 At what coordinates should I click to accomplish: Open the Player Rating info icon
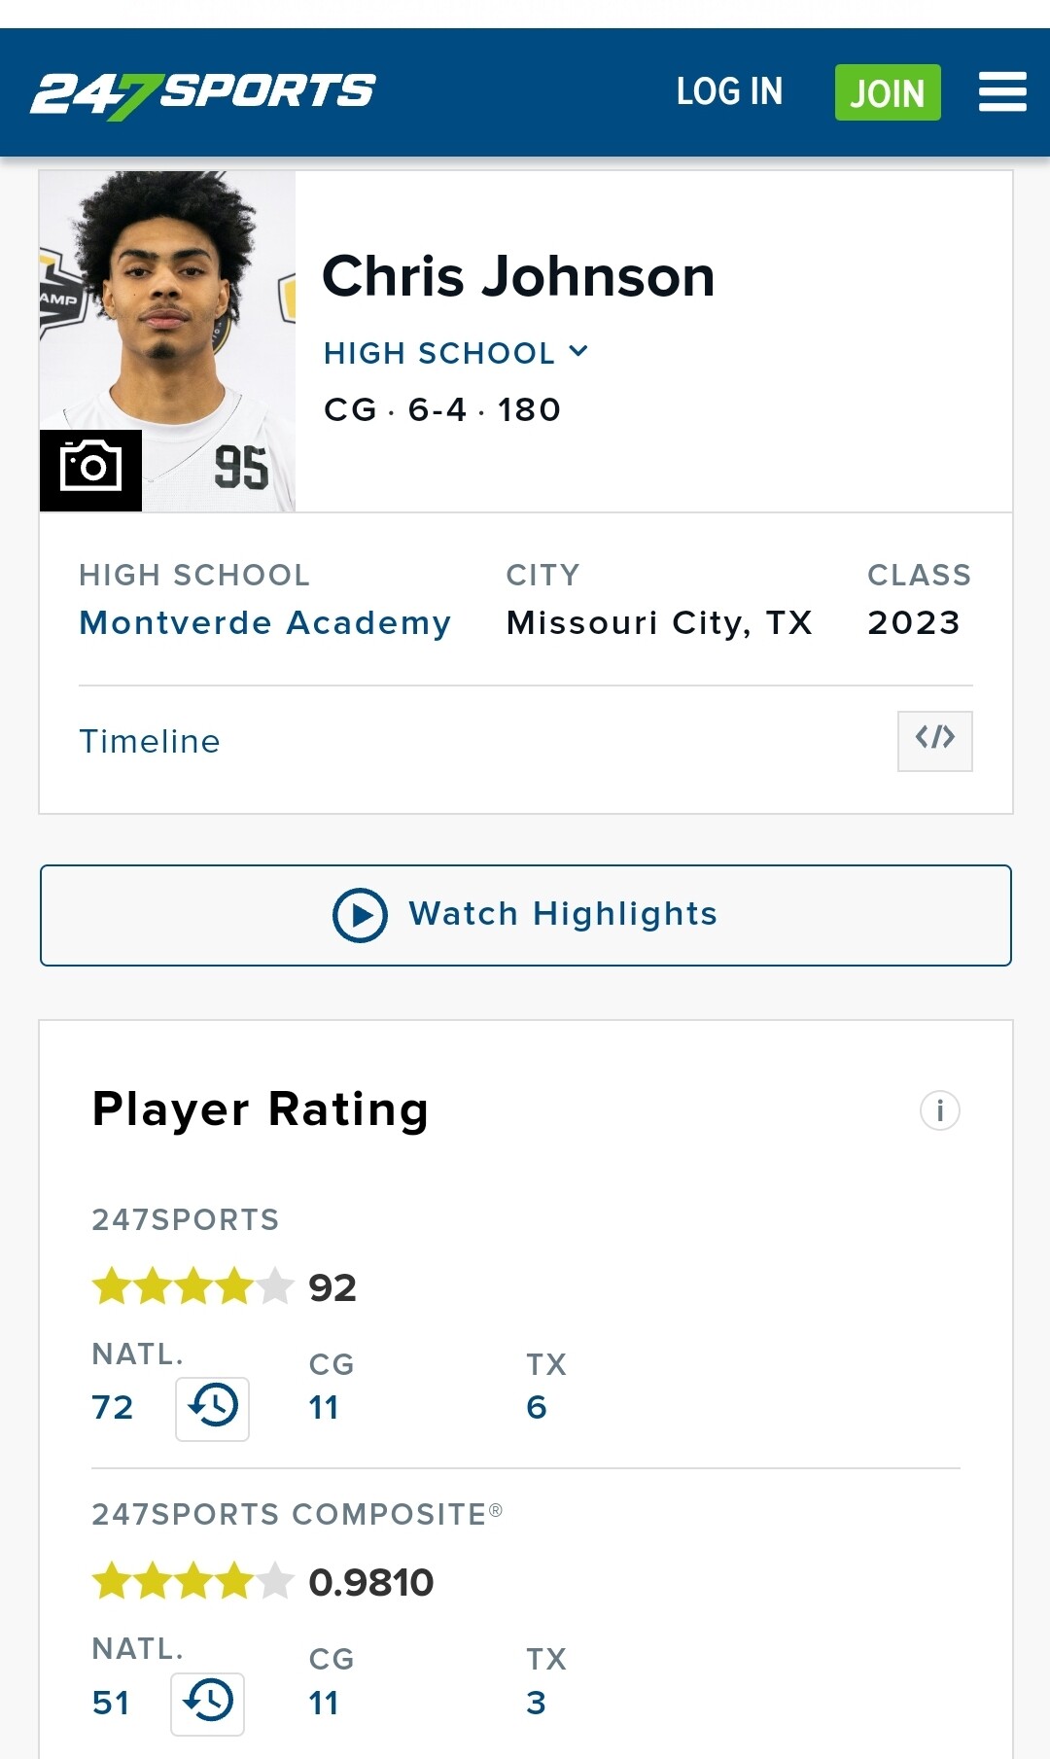coord(939,1110)
